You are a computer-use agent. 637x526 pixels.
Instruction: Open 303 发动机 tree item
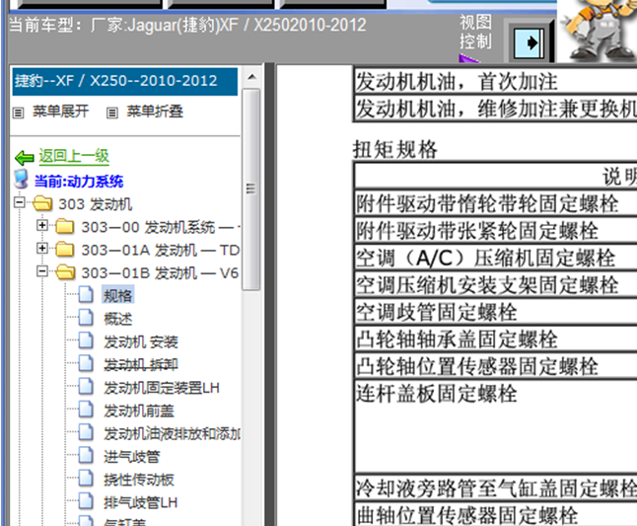tap(95, 204)
